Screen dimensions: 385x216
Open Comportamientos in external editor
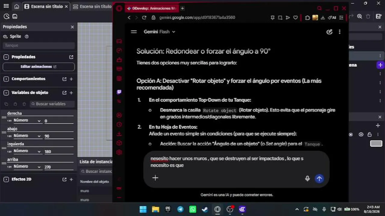[x=64, y=79]
